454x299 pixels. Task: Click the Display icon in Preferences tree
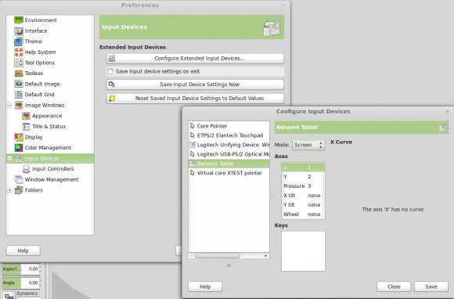point(19,137)
